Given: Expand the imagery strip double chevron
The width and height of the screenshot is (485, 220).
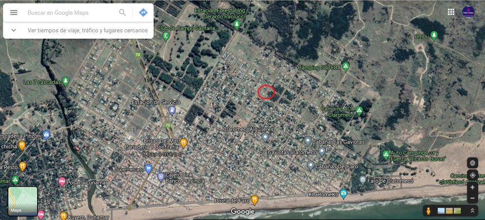Looking at the screenshot, I should coord(472,211).
